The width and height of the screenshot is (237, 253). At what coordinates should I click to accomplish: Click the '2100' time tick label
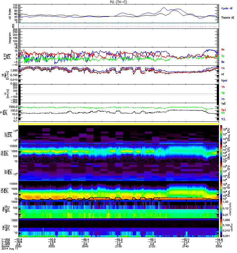point(118,246)
